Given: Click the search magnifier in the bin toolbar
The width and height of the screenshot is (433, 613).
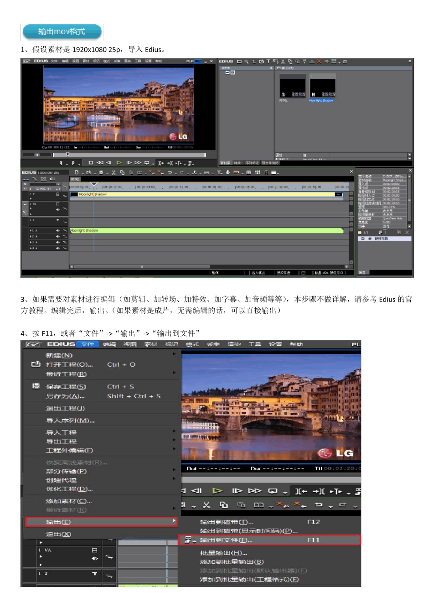Looking at the screenshot, I should (x=246, y=61).
